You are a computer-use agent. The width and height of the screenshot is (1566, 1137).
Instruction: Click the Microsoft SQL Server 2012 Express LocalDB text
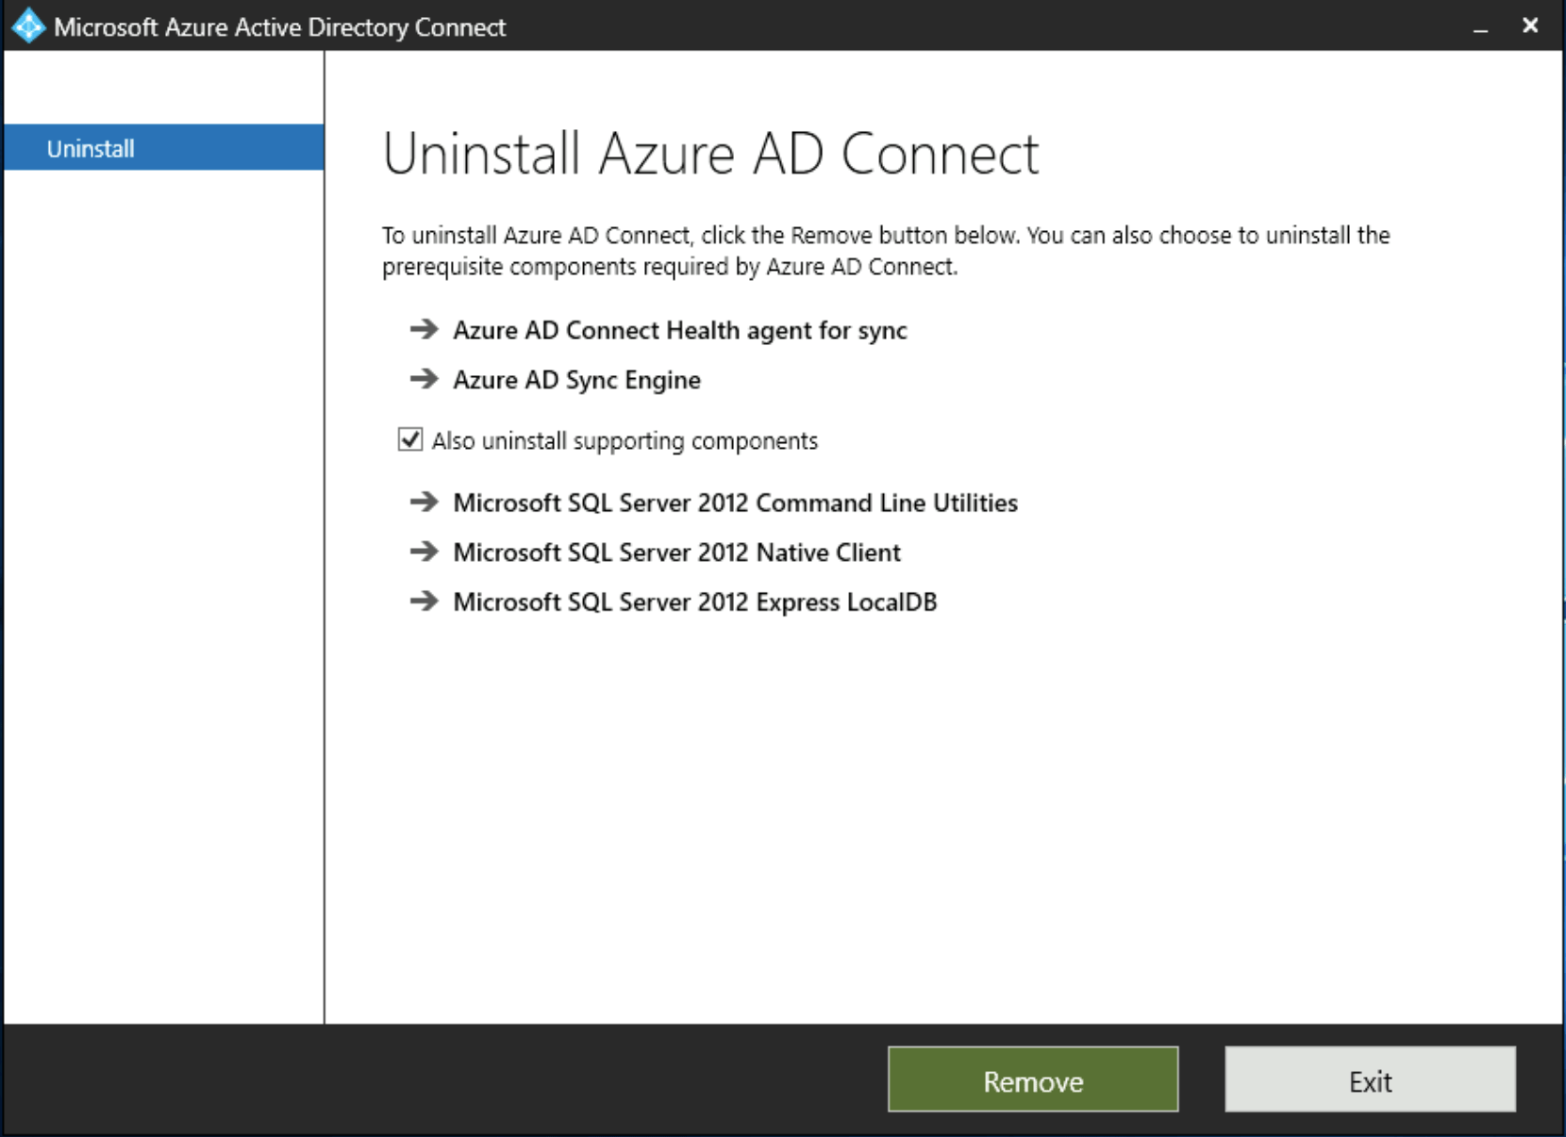[x=694, y=601]
